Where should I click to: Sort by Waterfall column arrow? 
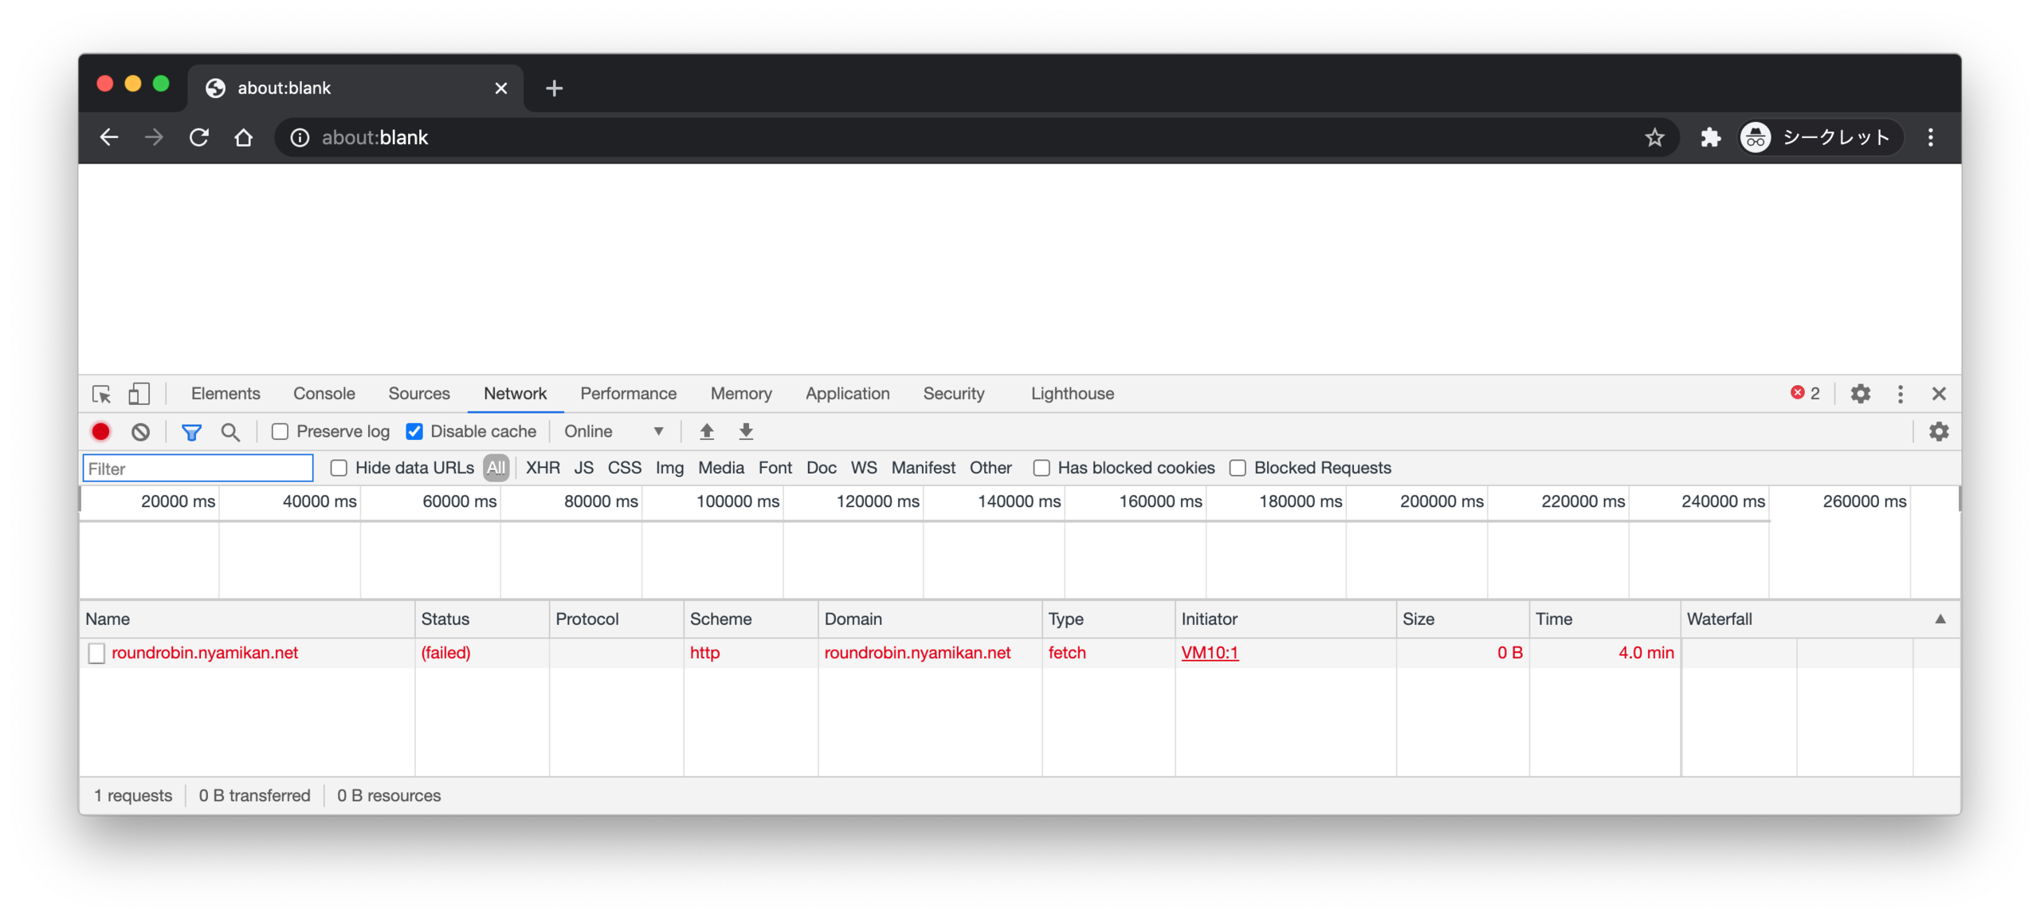[1940, 619]
